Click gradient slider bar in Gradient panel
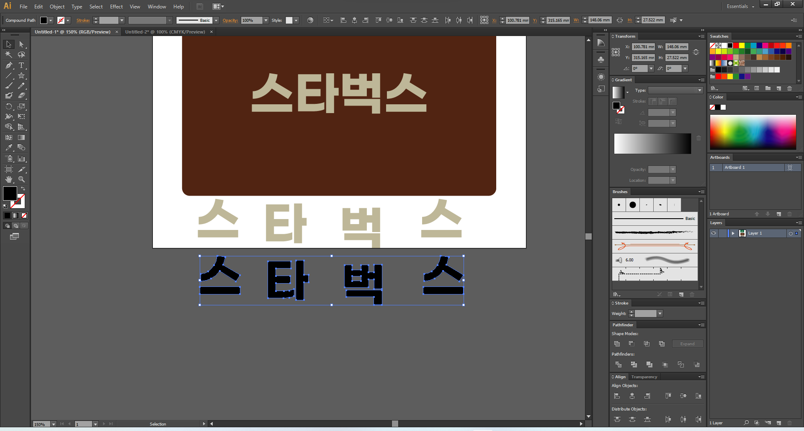 coord(652,144)
